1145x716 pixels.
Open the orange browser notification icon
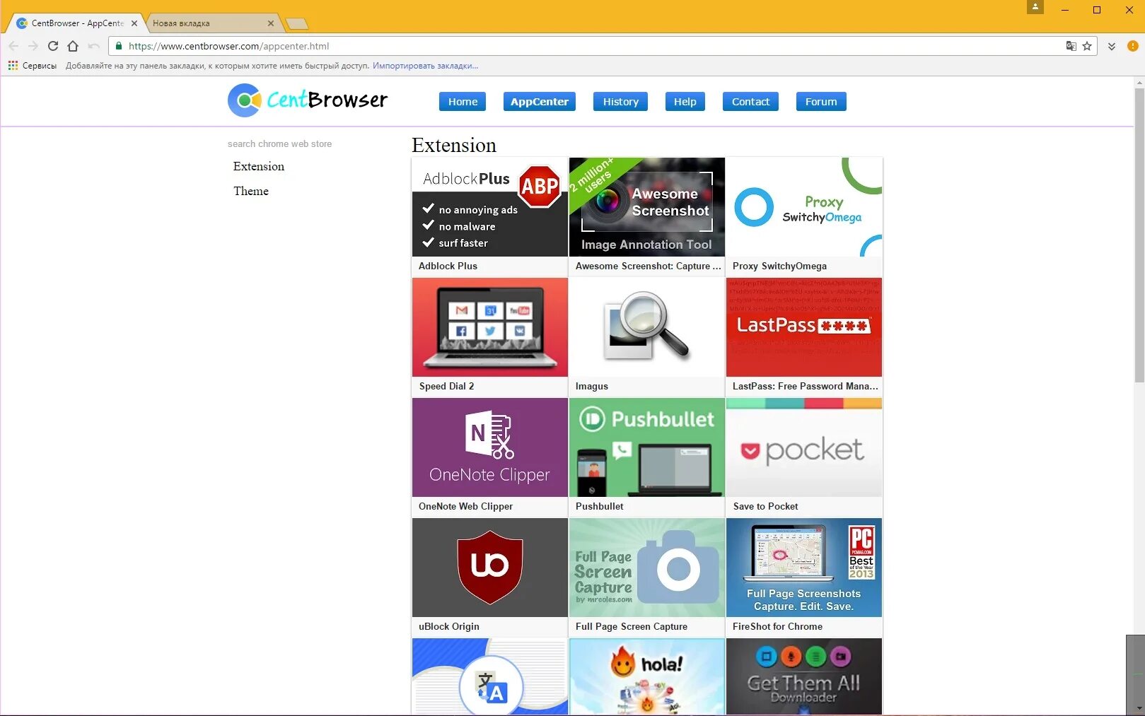pyautogui.click(x=1132, y=46)
